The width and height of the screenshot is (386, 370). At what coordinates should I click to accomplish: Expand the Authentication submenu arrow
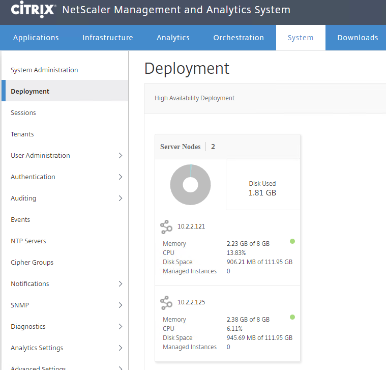click(x=121, y=177)
